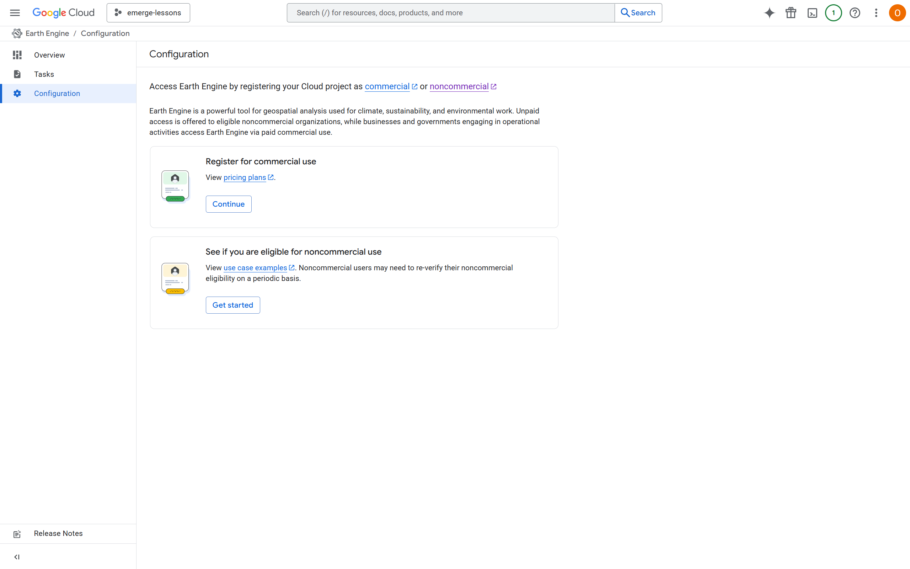The height and width of the screenshot is (569, 910).
Task: Open the emerge-lessons project selector
Action: coord(148,12)
